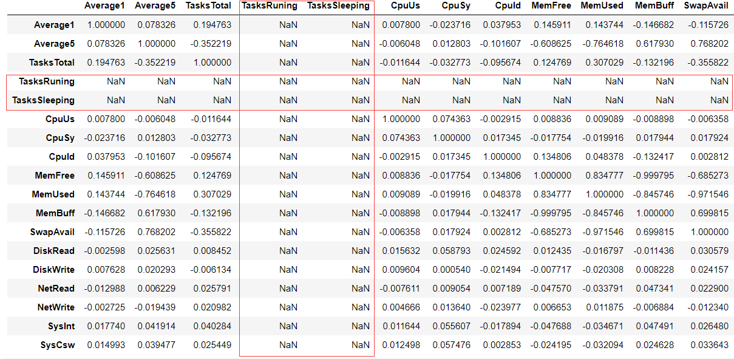Select cell value 0.768202 in Average5 row

tap(709, 44)
